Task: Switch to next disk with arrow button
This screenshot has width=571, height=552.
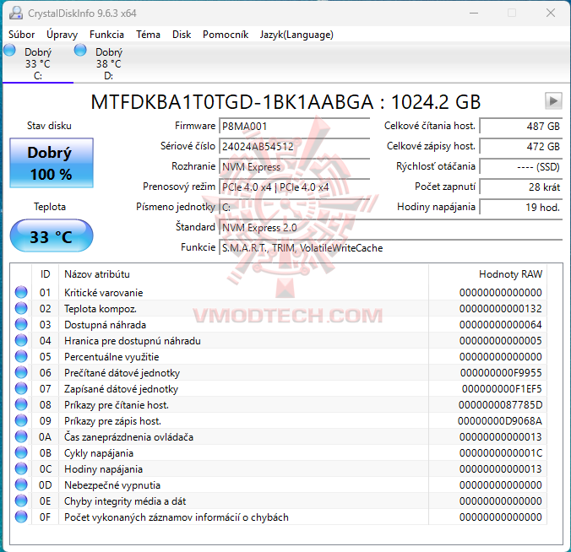Action: (x=553, y=100)
